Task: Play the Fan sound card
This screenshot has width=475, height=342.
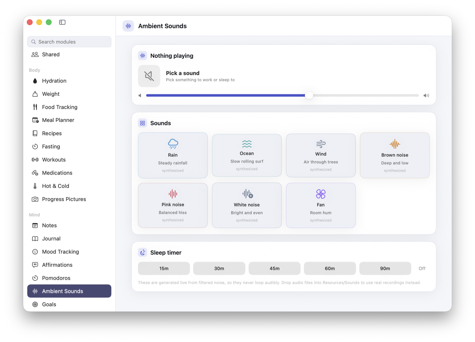Action: click(321, 205)
